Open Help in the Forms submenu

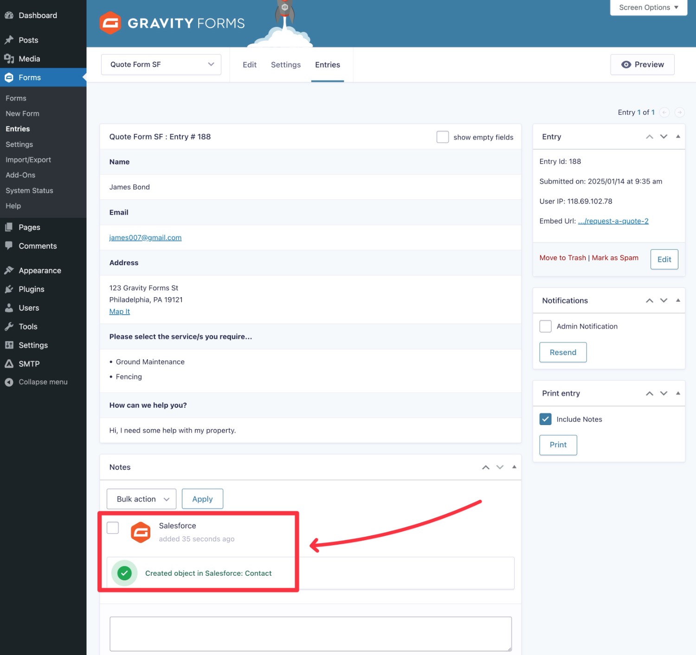coord(13,206)
